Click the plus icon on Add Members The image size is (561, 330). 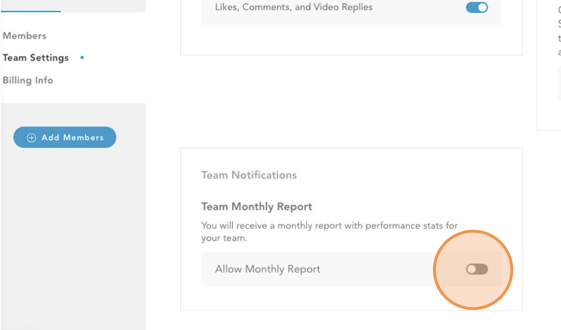(x=32, y=138)
